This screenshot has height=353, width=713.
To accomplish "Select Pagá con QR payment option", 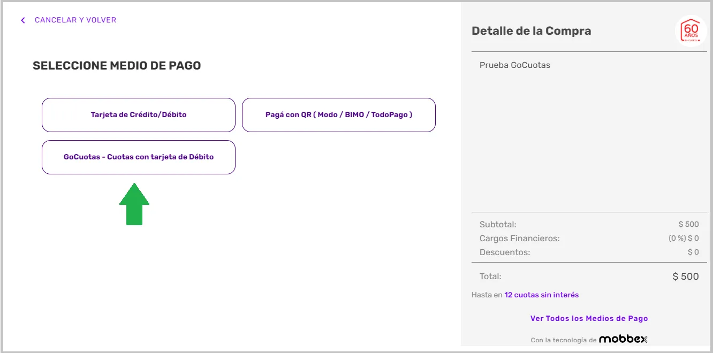I will [x=339, y=114].
